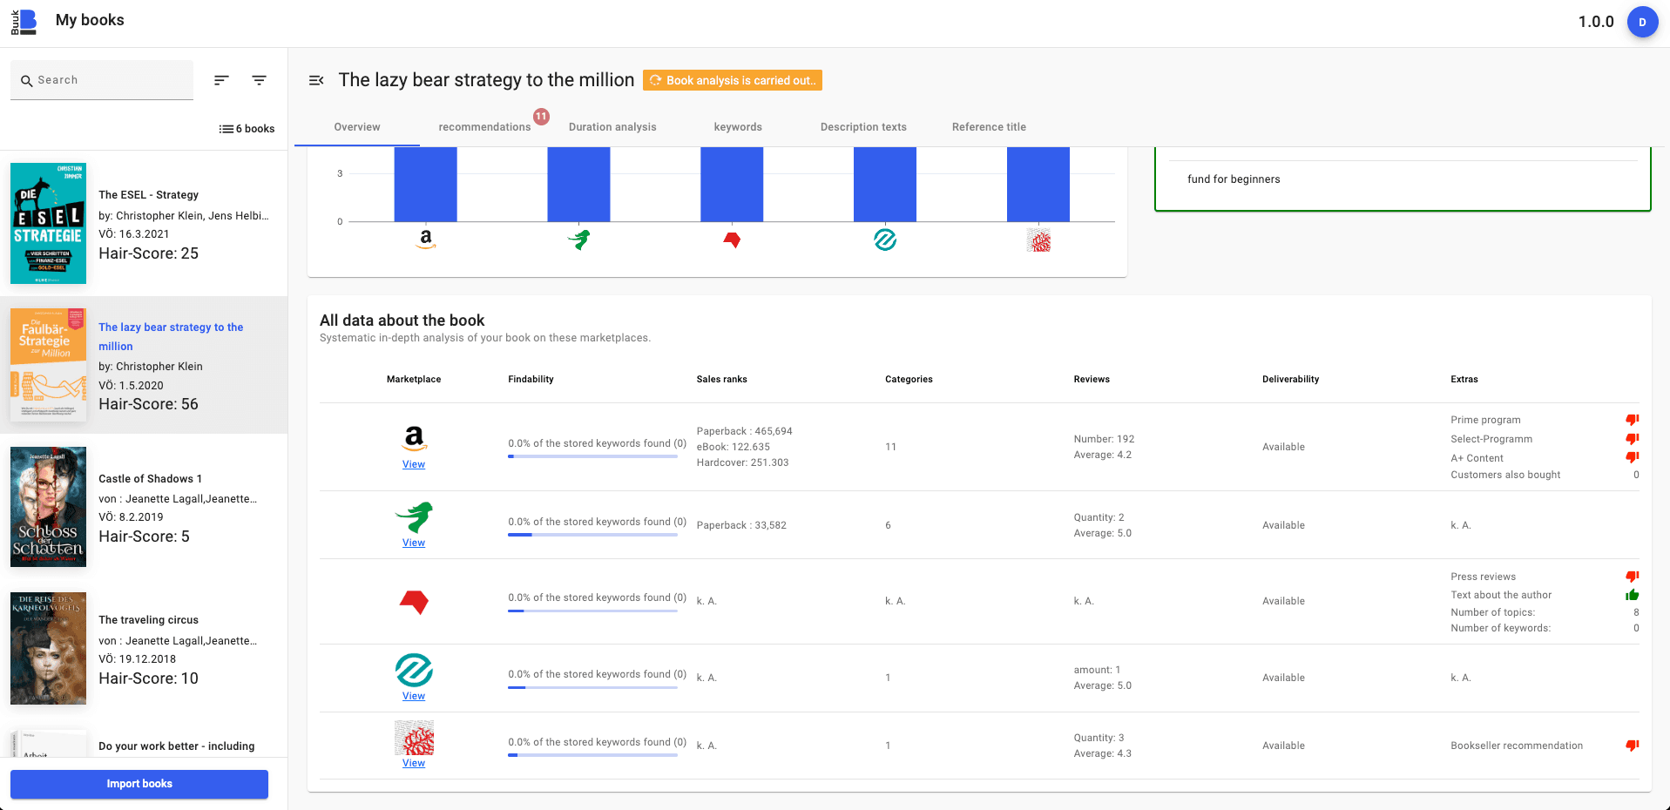Click teal circular logo under the chart
Image resolution: width=1670 pixels, height=810 pixels.
tap(885, 240)
